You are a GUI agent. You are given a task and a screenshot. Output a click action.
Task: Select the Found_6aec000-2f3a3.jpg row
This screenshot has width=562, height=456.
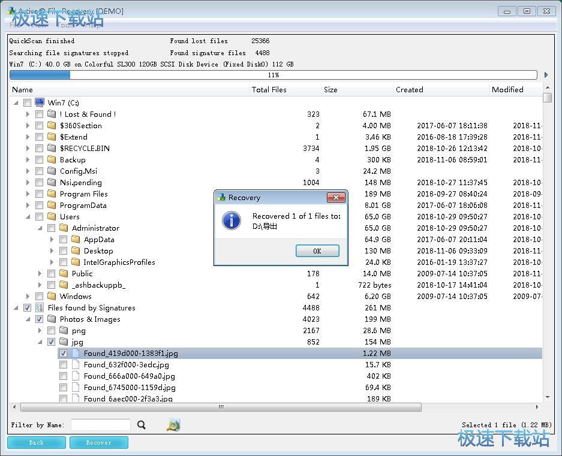tap(300, 398)
